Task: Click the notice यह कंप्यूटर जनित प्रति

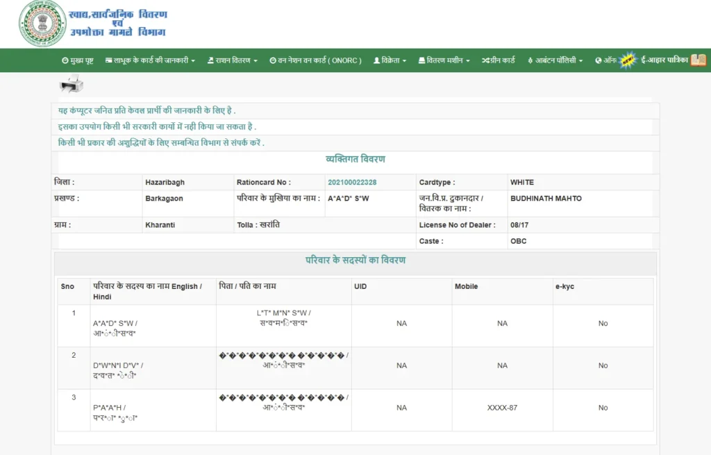Action: (x=147, y=110)
